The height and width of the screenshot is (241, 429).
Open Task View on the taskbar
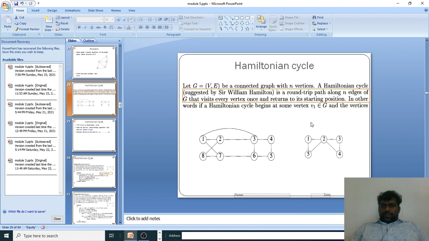(x=112, y=236)
